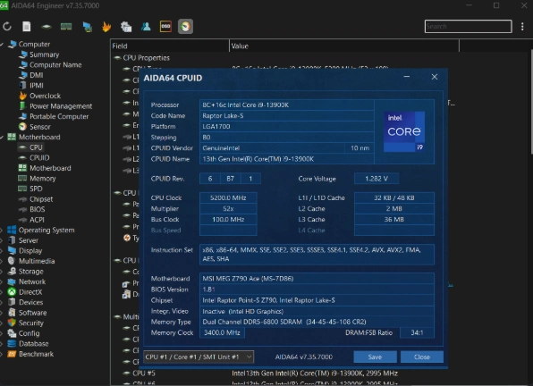Select Summary in the tree
The height and width of the screenshot is (386, 533).
click(44, 55)
